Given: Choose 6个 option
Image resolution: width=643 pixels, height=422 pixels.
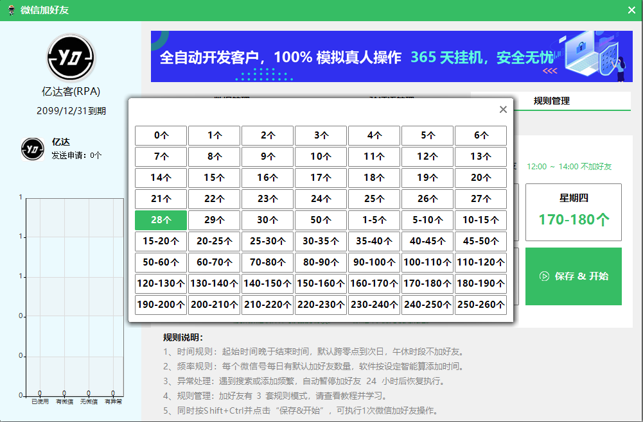Looking at the screenshot, I should tap(480, 135).
